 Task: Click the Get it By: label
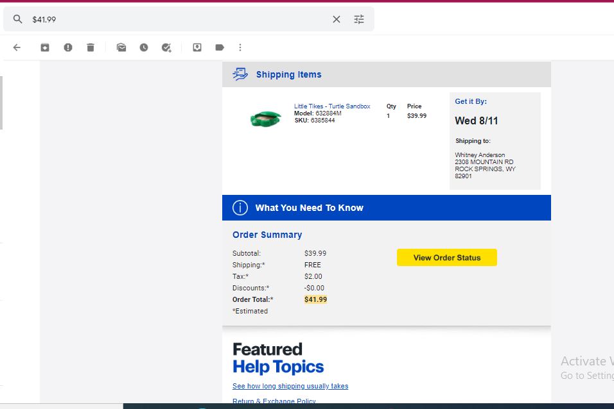pos(471,101)
